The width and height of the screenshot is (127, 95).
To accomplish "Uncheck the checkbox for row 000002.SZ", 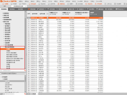I will tap(47, 20).
